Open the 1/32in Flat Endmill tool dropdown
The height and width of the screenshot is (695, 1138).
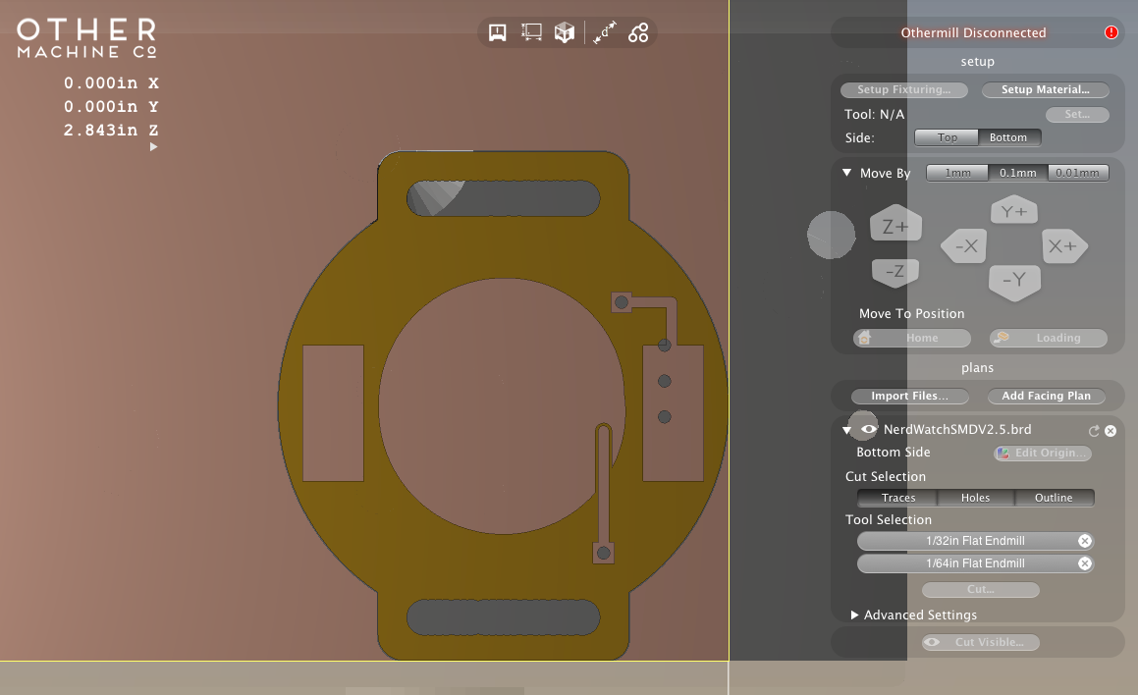point(975,541)
